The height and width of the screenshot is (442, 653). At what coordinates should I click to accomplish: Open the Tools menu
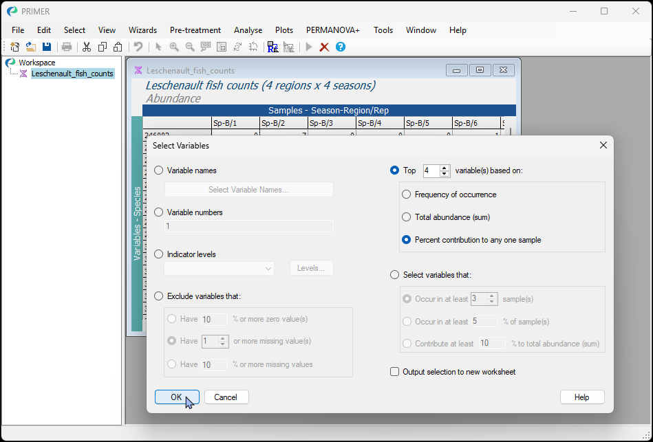click(x=383, y=30)
